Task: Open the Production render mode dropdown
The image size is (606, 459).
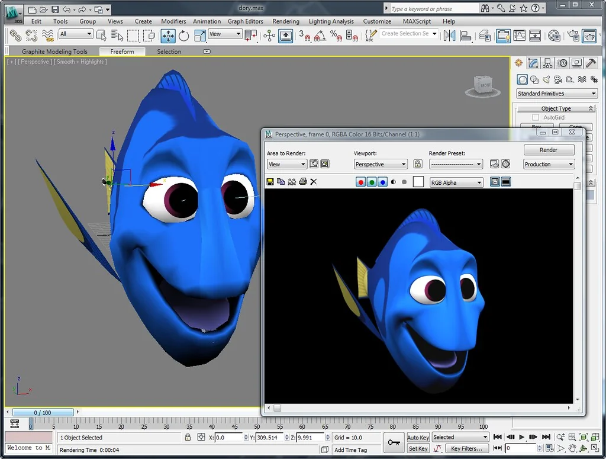Action: point(549,164)
